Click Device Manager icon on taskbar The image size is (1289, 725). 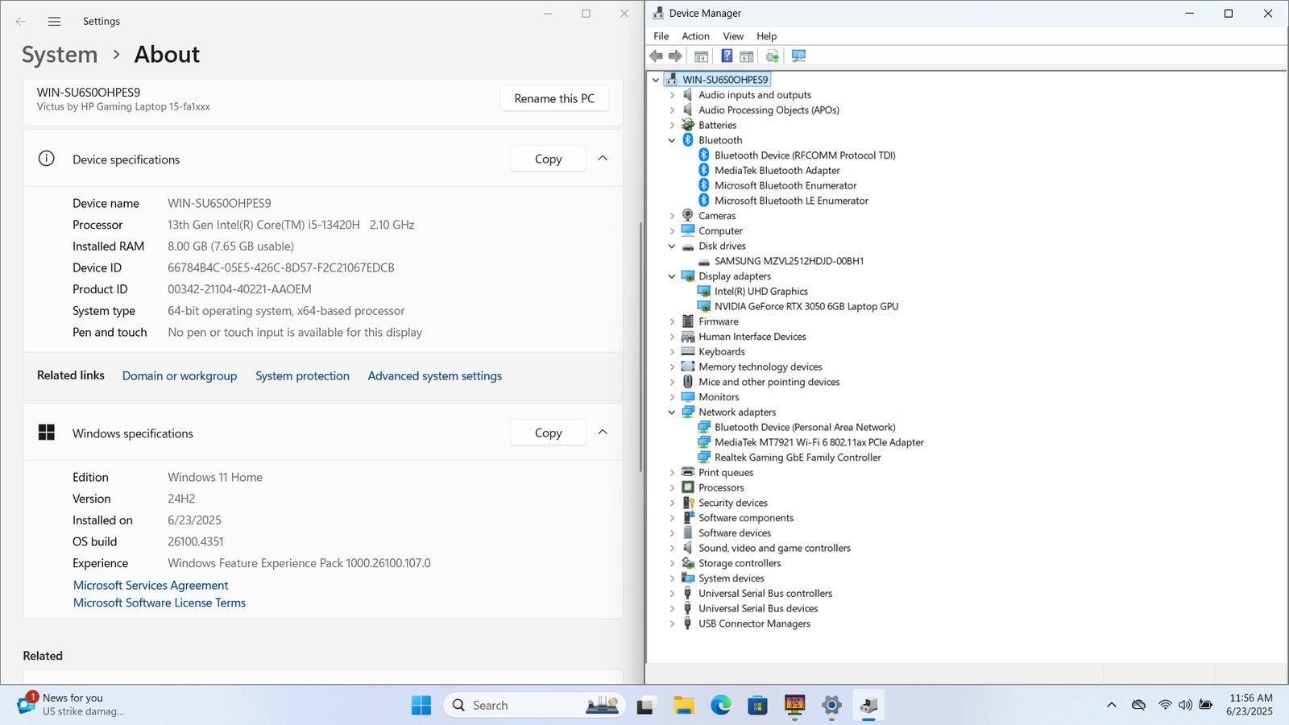coord(868,706)
